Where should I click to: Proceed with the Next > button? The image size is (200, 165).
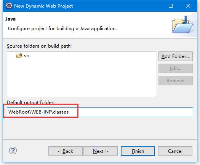[101, 151]
